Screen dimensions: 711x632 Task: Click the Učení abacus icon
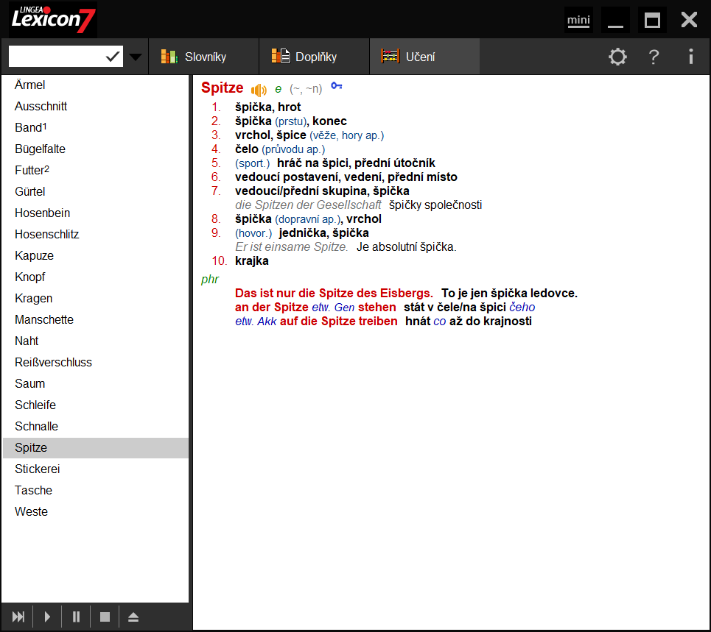pyautogui.click(x=389, y=55)
